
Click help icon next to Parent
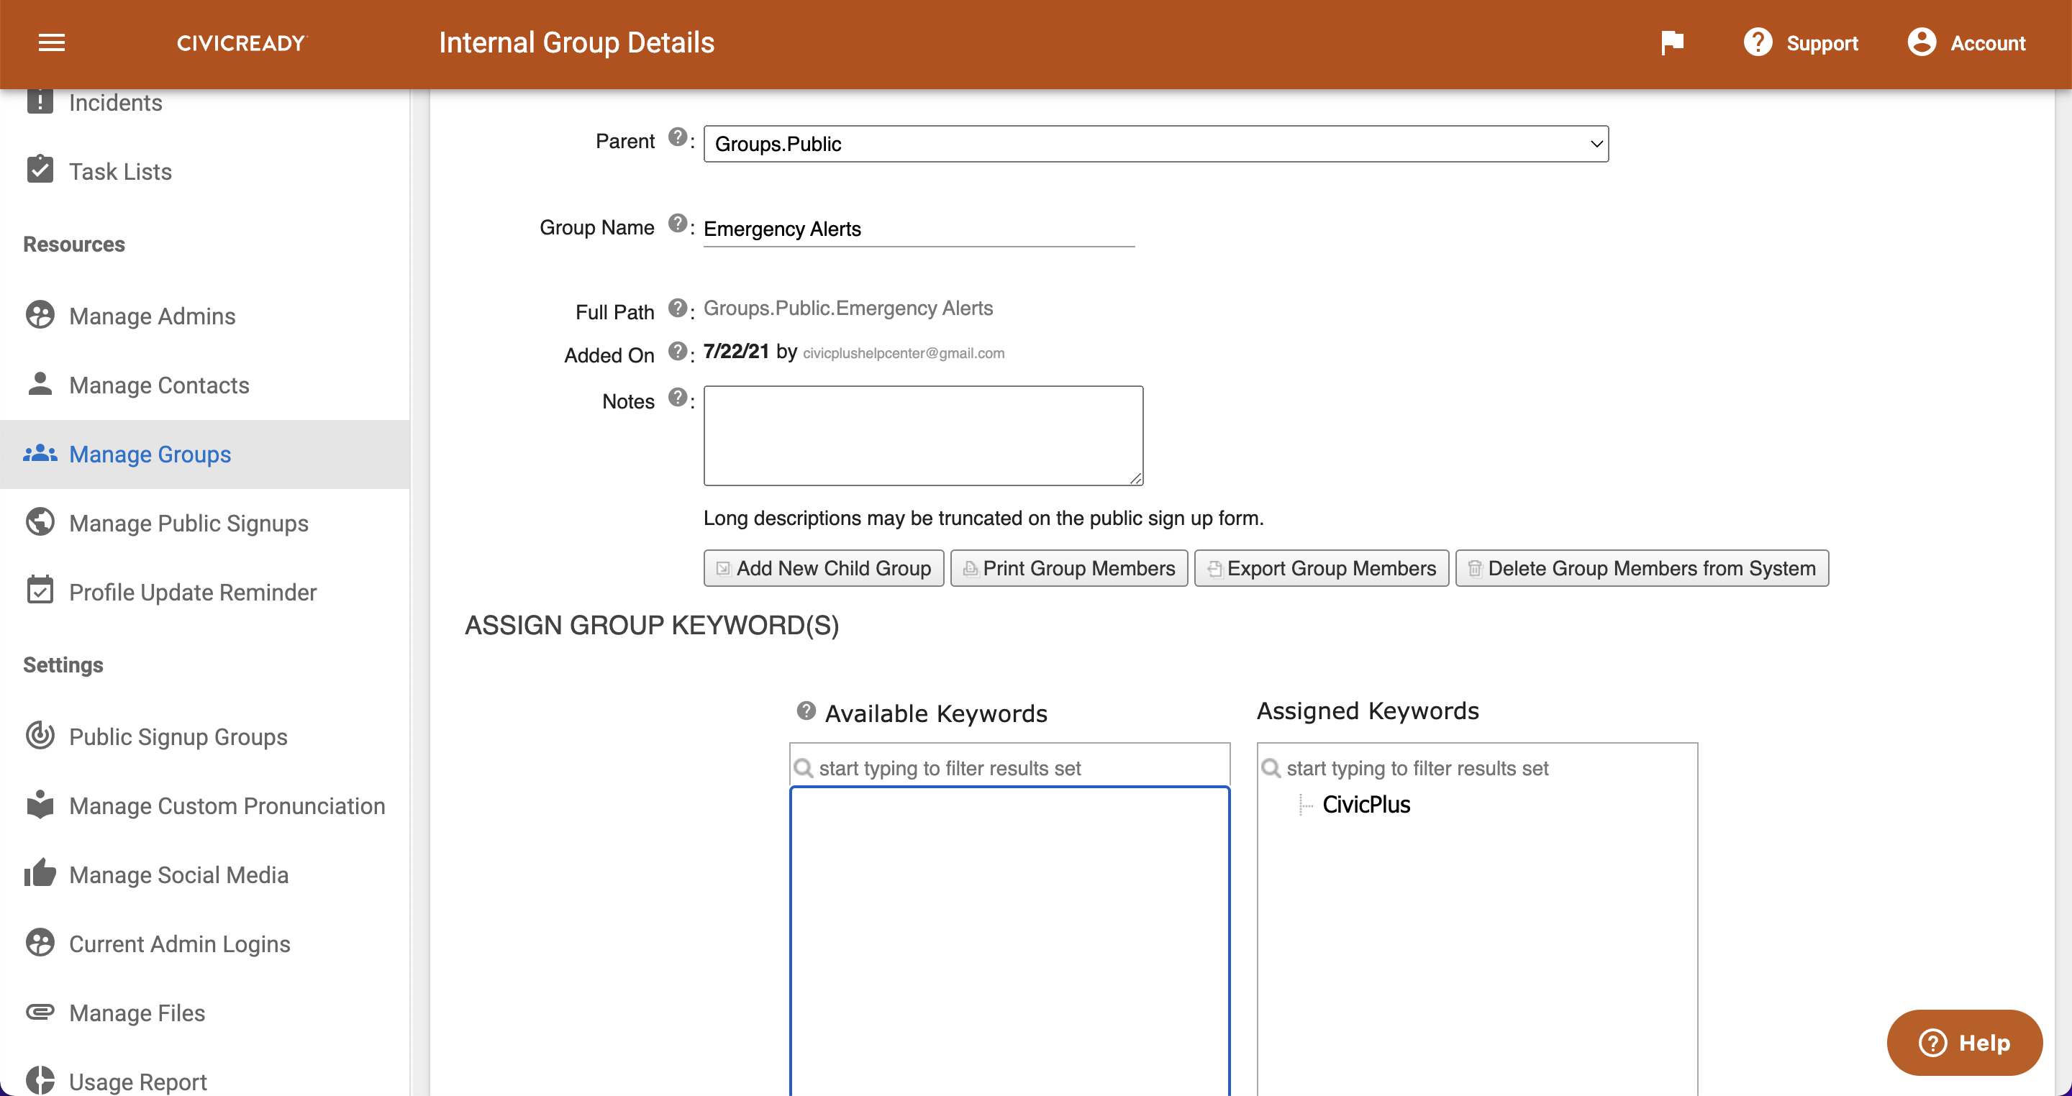click(x=677, y=137)
